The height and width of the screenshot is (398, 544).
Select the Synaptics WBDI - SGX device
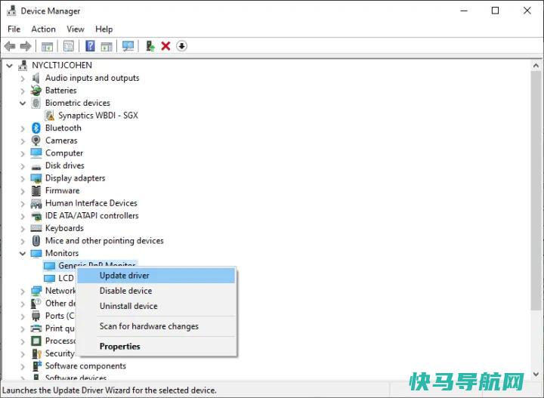(x=97, y=116)
